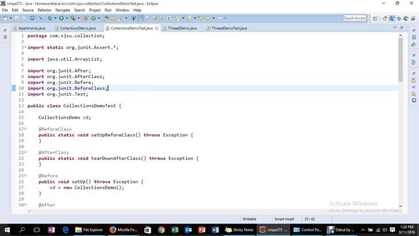
Task: Open the File menu
Action: [x=5, y=10]
